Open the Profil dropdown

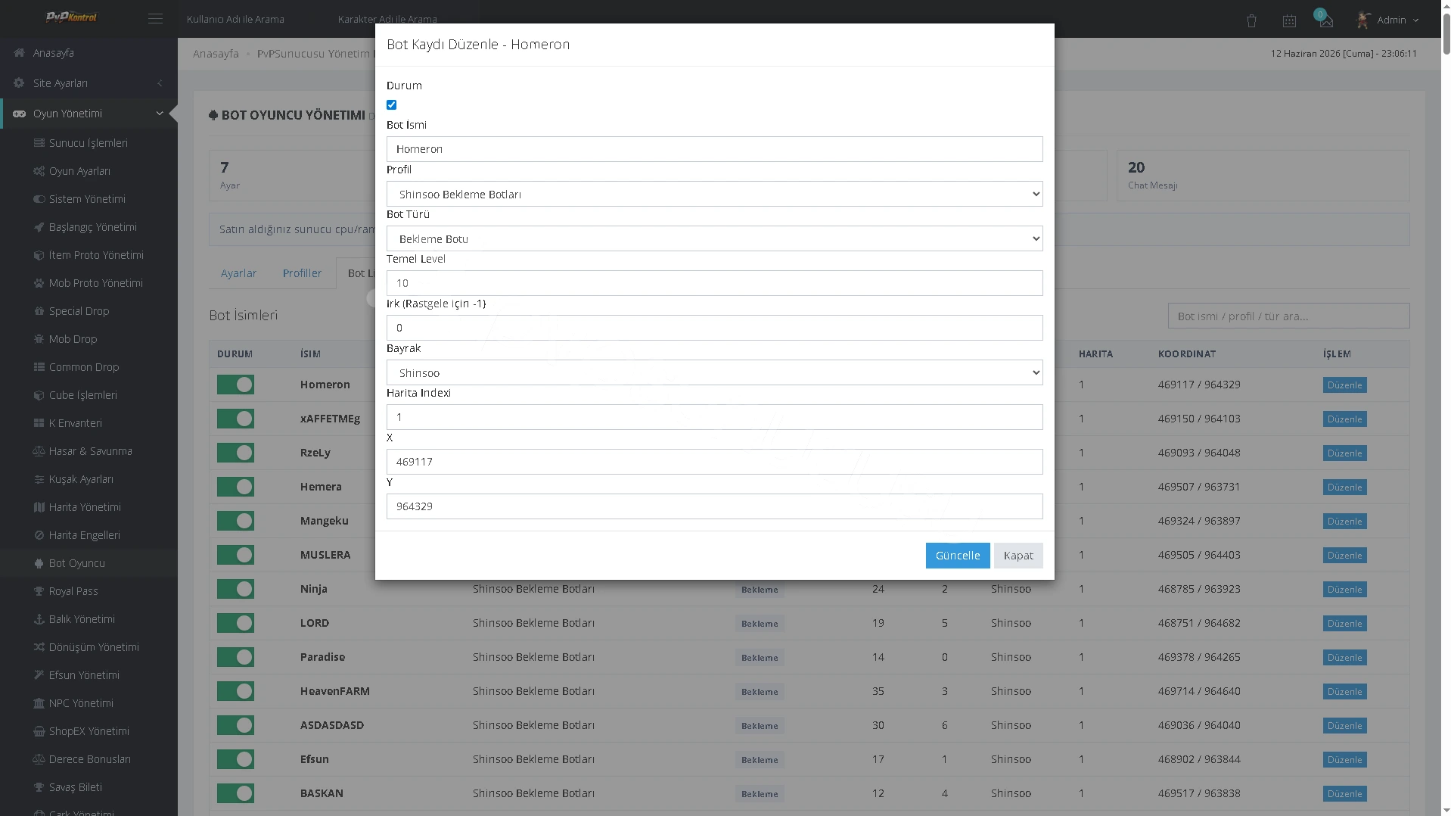714,194
